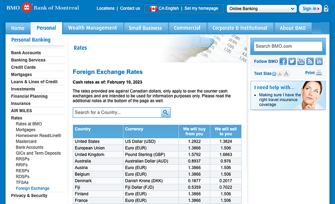
Task: Select the largest text size icon
Action: (286, 74)
